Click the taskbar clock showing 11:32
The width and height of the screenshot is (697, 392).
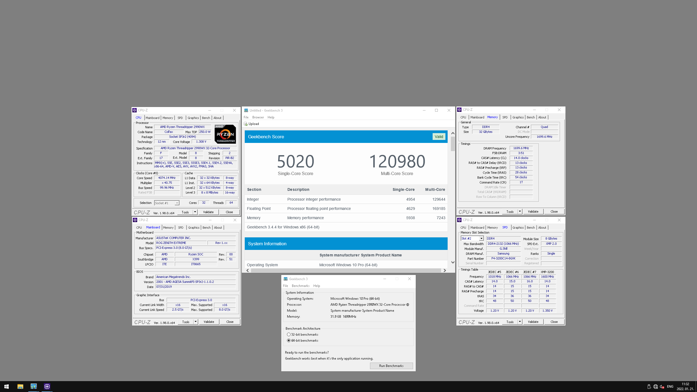[685, 386]
